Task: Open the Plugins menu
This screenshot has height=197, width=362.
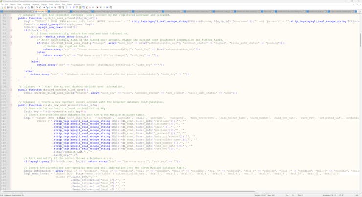Action: pyautogui.click(x=69, y=4)
